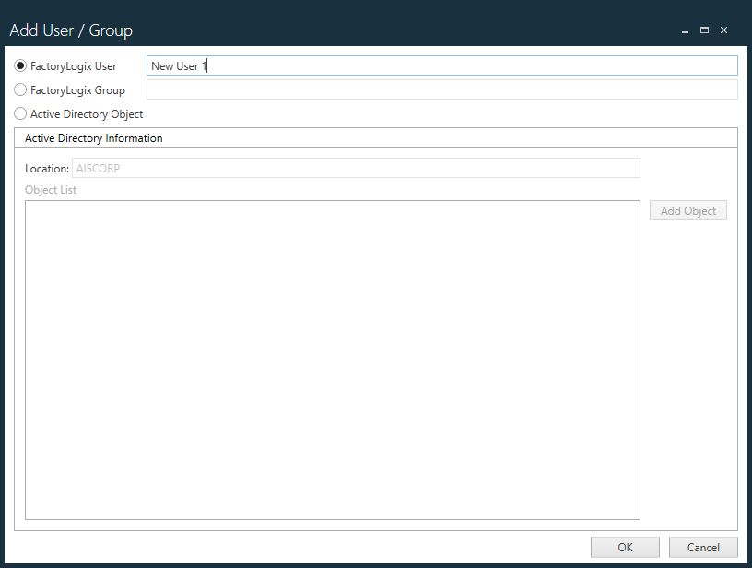Click the Add Object button
752x568 pixels.
[687, 210]
